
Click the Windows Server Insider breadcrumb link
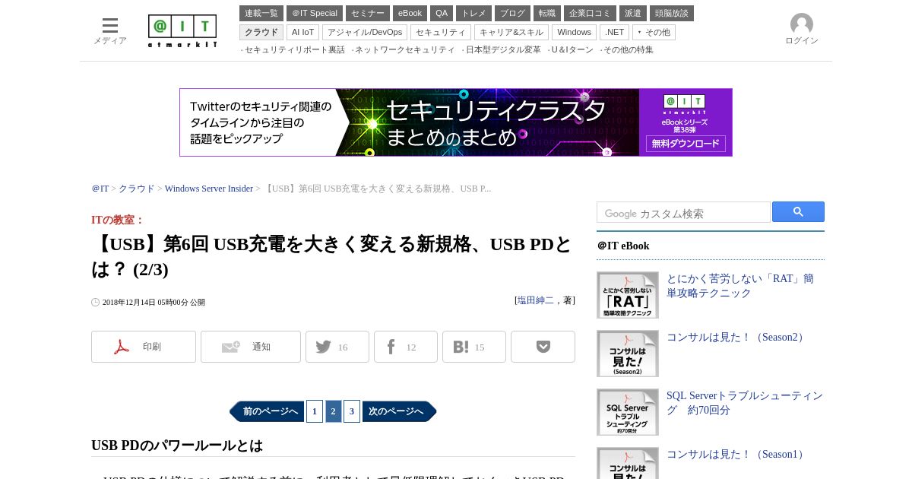click(x=209, y=189)
